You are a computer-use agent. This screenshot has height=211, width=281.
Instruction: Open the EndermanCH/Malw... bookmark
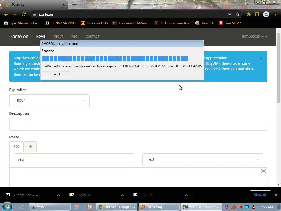coord(131,23)
